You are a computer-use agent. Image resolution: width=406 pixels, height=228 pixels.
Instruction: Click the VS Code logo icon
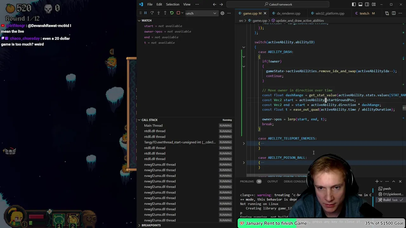point(141,4)
